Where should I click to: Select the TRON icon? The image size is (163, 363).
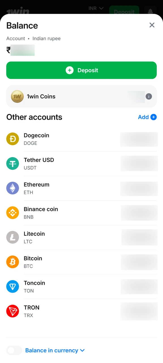pyautogui.click(x=12, y=311)
